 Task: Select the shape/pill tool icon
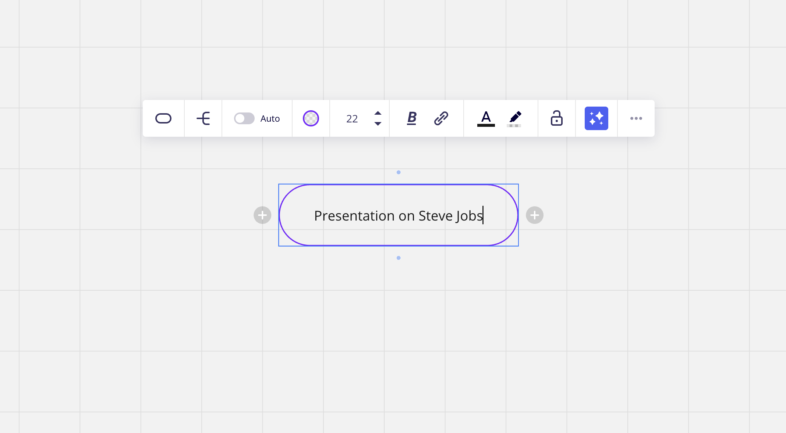(x=164, y=118)
